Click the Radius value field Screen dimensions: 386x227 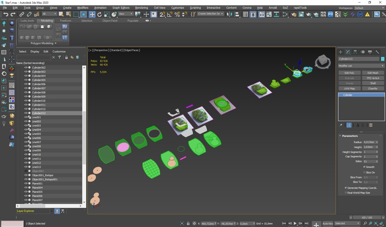(369, 142)
